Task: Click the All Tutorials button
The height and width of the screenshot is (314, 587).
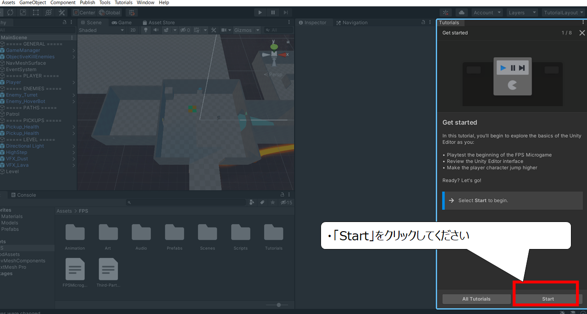Action: coord(476,299)
